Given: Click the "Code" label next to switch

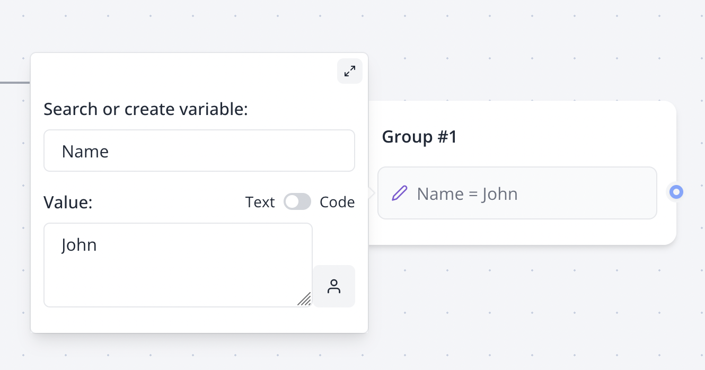Looking at the screenshot, I should tap(337, 202).
